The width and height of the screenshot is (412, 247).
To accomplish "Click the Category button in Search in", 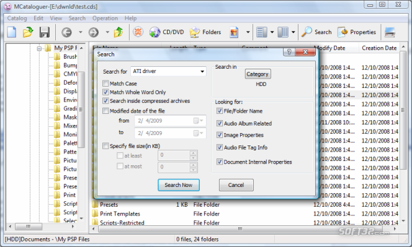I will pyautogui.click(x=257, y=74).
